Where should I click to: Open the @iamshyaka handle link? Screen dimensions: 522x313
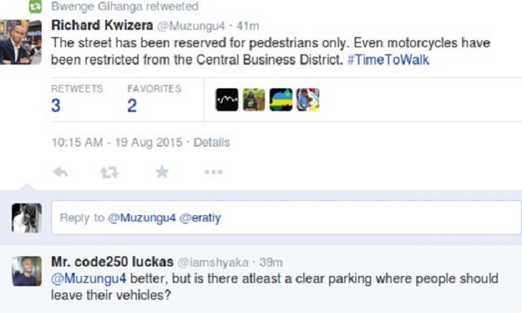213,263
